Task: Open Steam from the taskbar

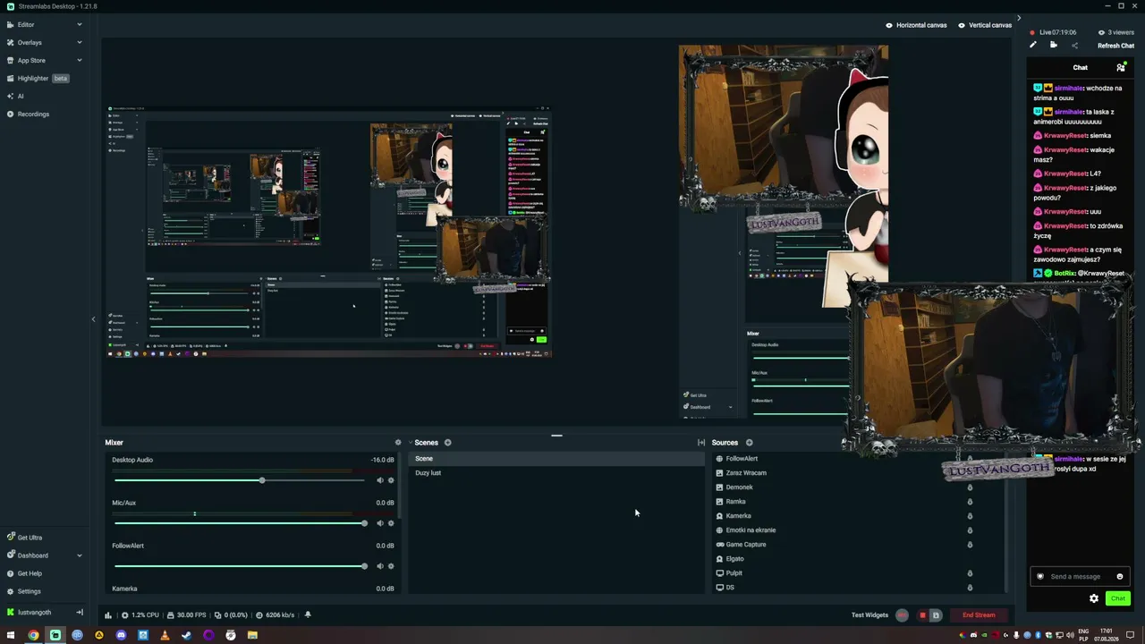Action: tap(186, 635)
